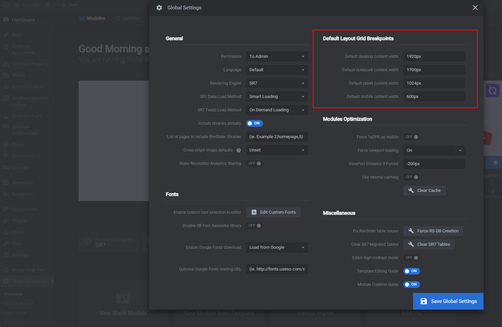Open Zentrum Clients menu in sidebar
Viewport: 502px width, 327px height.
27,87
